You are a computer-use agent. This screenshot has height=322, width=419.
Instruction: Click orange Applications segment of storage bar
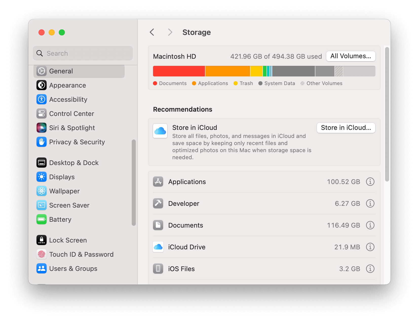click(x=228, y=71)
